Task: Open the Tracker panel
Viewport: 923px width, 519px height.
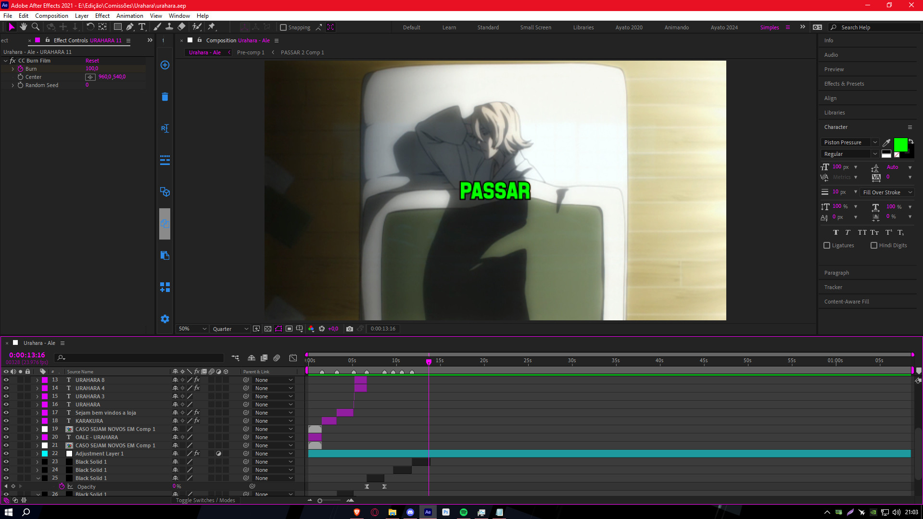Action: coord(833,287)
